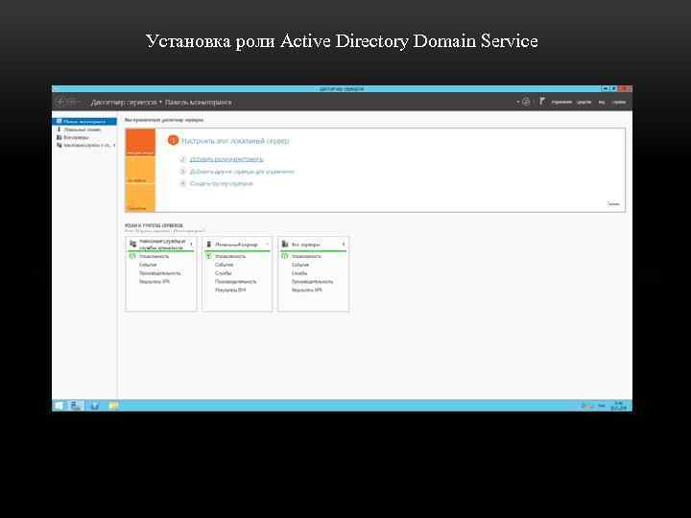The width and height of the screenshot is (691, 518).
Task: Open the Справка menu
Action: point(619,102)
